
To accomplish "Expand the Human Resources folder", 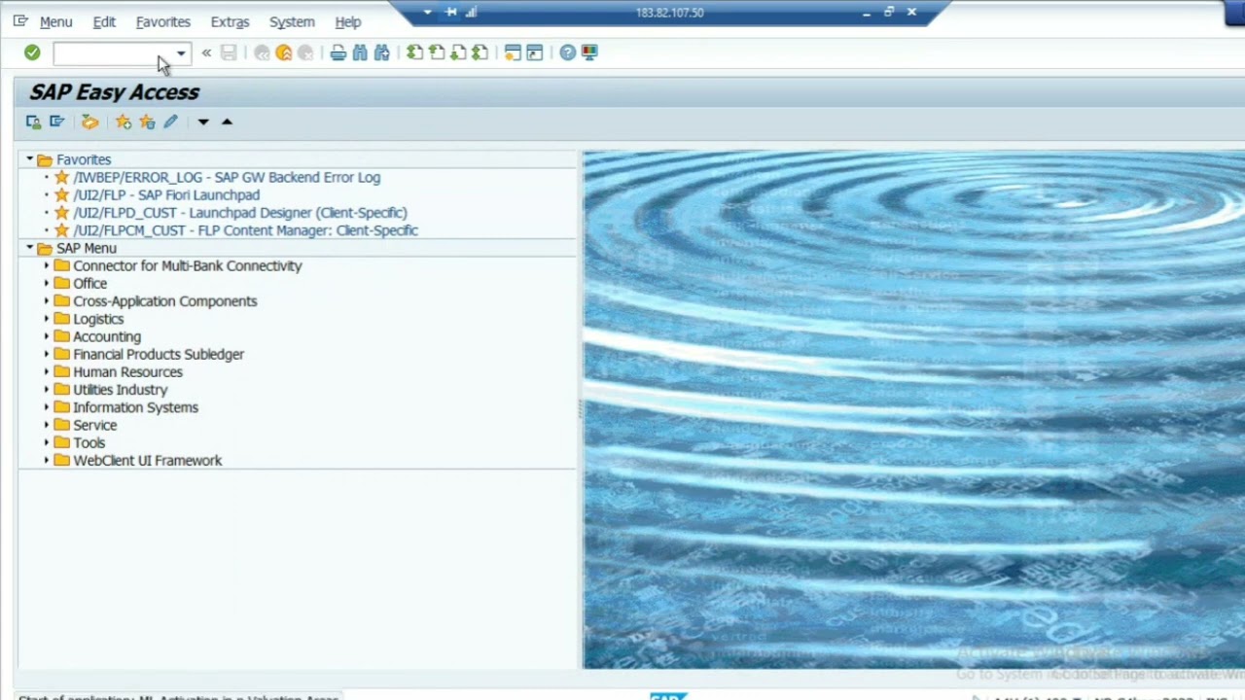I will click(x=46, y=371).
